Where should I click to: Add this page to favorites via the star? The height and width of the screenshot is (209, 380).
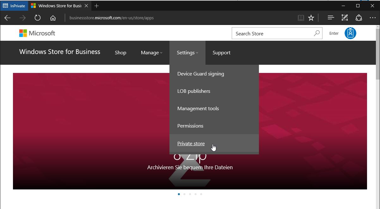[x=311, y=18]
